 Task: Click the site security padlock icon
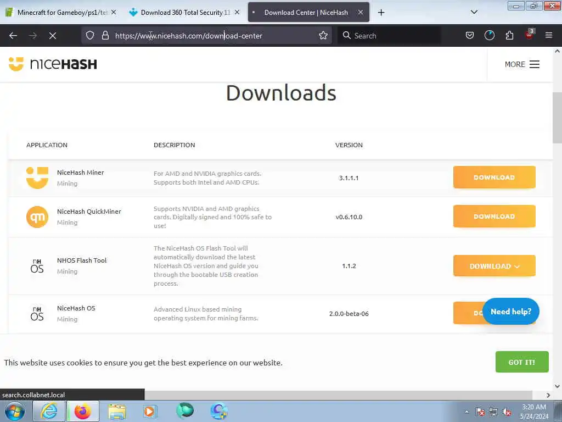coord(105,35)
